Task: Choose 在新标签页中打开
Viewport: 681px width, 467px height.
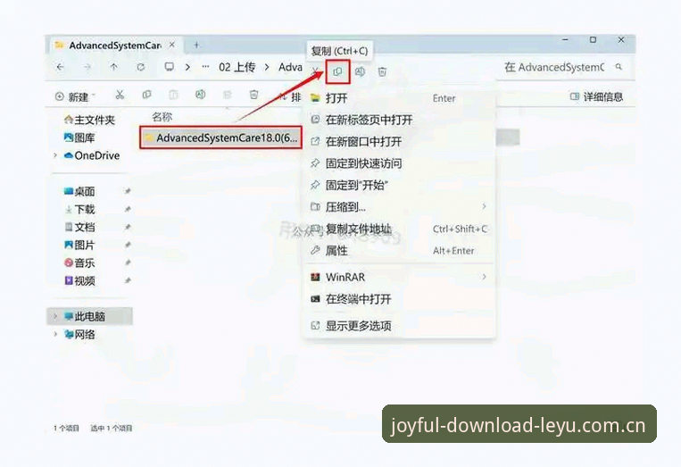Action: [x=399, y=120]
